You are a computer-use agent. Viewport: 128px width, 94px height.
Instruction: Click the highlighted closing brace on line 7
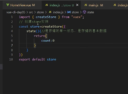(x=35, y=45)
